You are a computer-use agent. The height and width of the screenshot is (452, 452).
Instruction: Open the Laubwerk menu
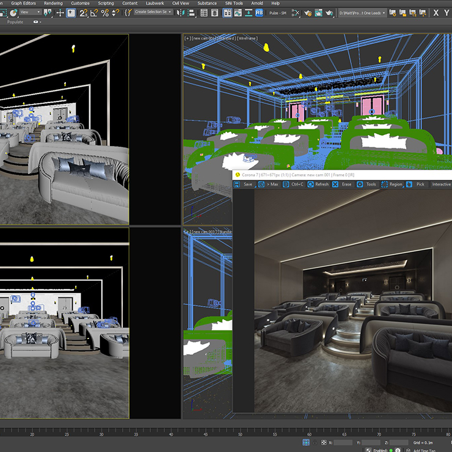tap(155, 3)
